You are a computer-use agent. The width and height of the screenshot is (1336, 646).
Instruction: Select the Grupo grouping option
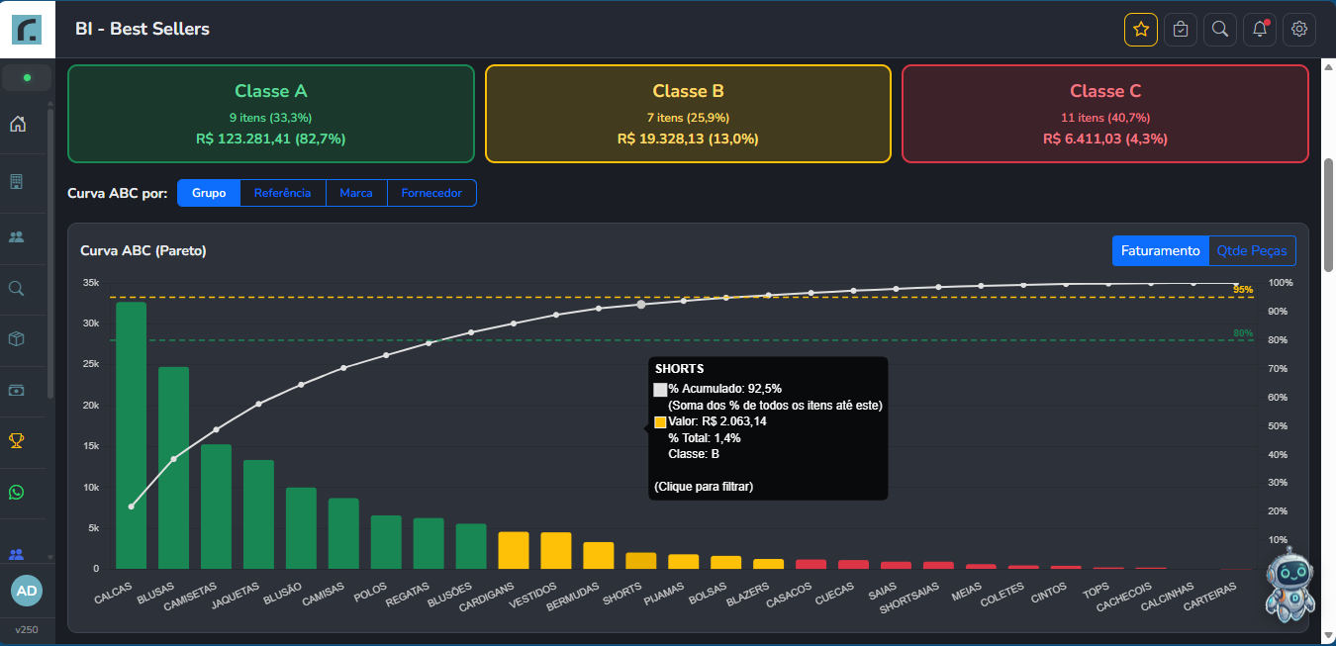click(x=209, y=193)
